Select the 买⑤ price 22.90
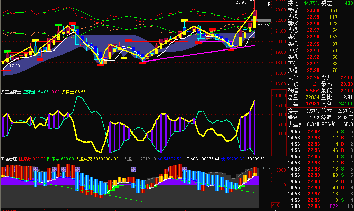Screen dimensions: 354x211 (x=313, y=70)
